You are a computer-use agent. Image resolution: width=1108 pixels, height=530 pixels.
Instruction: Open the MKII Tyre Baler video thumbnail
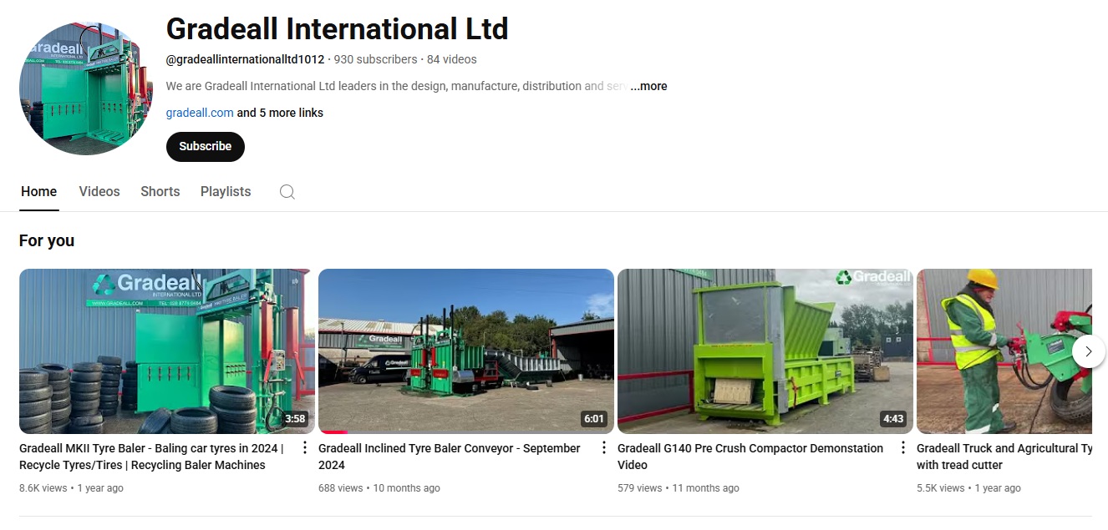coord(166,351)
